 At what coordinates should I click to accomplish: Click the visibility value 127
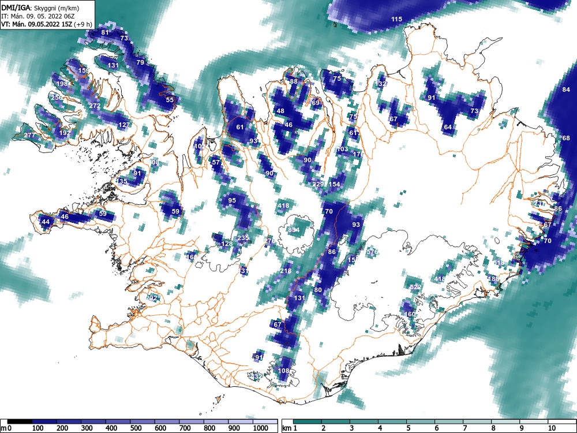pos(124,125)
